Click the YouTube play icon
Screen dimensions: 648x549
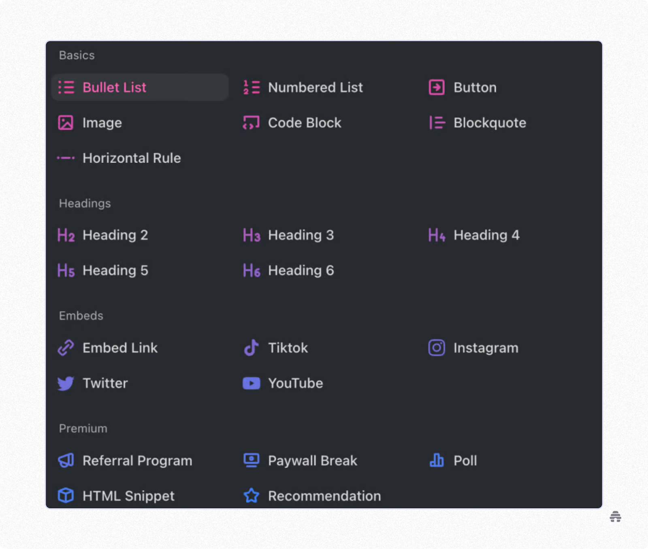(x=252, y=383)
